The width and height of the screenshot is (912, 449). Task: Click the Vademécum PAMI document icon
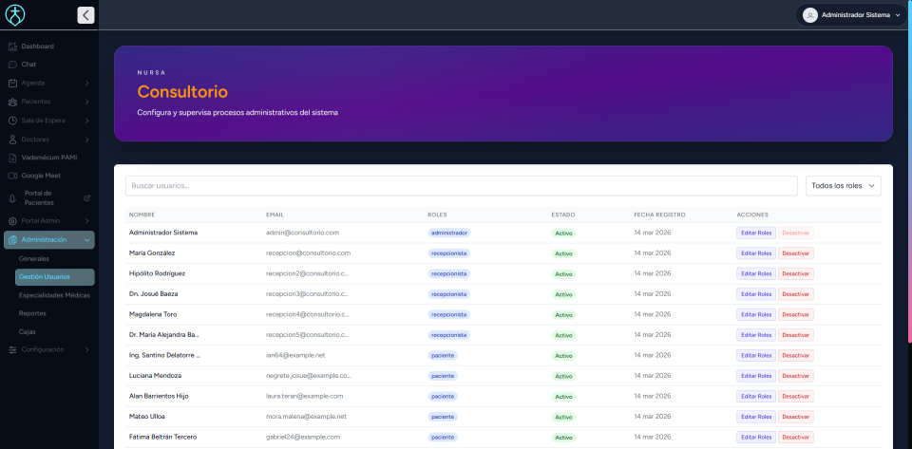12,158
